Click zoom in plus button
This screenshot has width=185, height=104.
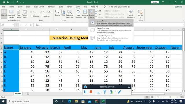pyautogui.click(x=178, y=97)
